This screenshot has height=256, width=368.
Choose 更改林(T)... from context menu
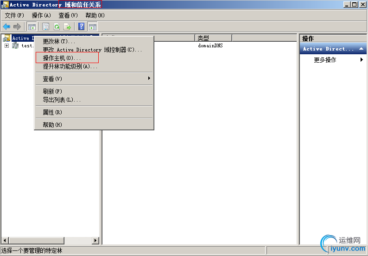(x=94, y=41)
